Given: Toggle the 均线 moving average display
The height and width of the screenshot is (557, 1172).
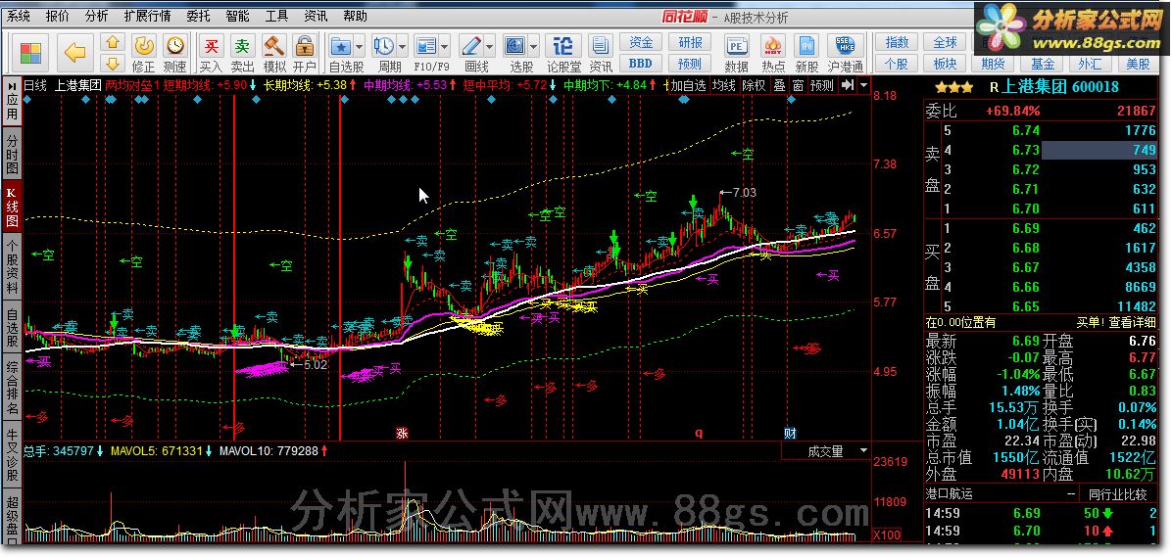Looking at the screenshot, I should [723, 85].
